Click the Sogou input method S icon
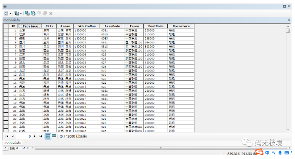Screen dimensions: 295x159 point(259,152)
